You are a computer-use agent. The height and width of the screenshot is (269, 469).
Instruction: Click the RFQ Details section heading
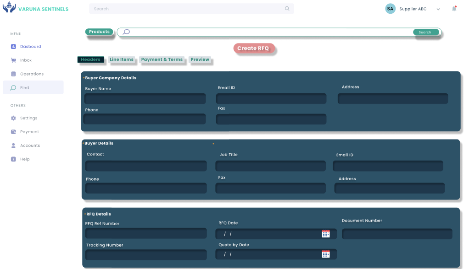click(99, 214)
